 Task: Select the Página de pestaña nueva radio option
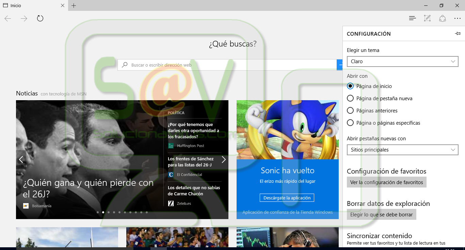(x=350, y=98)
